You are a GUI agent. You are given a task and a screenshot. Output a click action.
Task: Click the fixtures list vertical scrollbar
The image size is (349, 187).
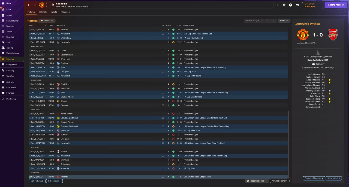tap(289, 144)
